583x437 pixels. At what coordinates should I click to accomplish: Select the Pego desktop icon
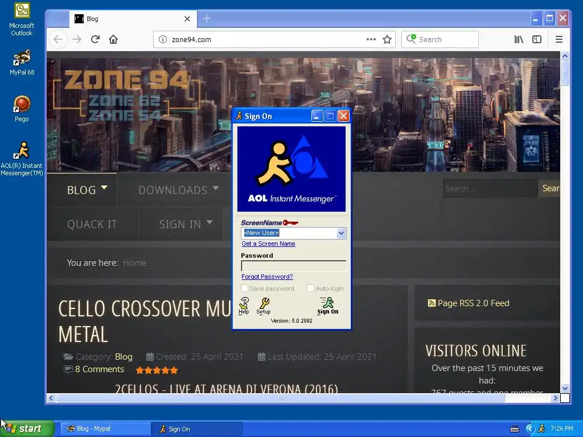pyautogui.click(x=22, y=109)
